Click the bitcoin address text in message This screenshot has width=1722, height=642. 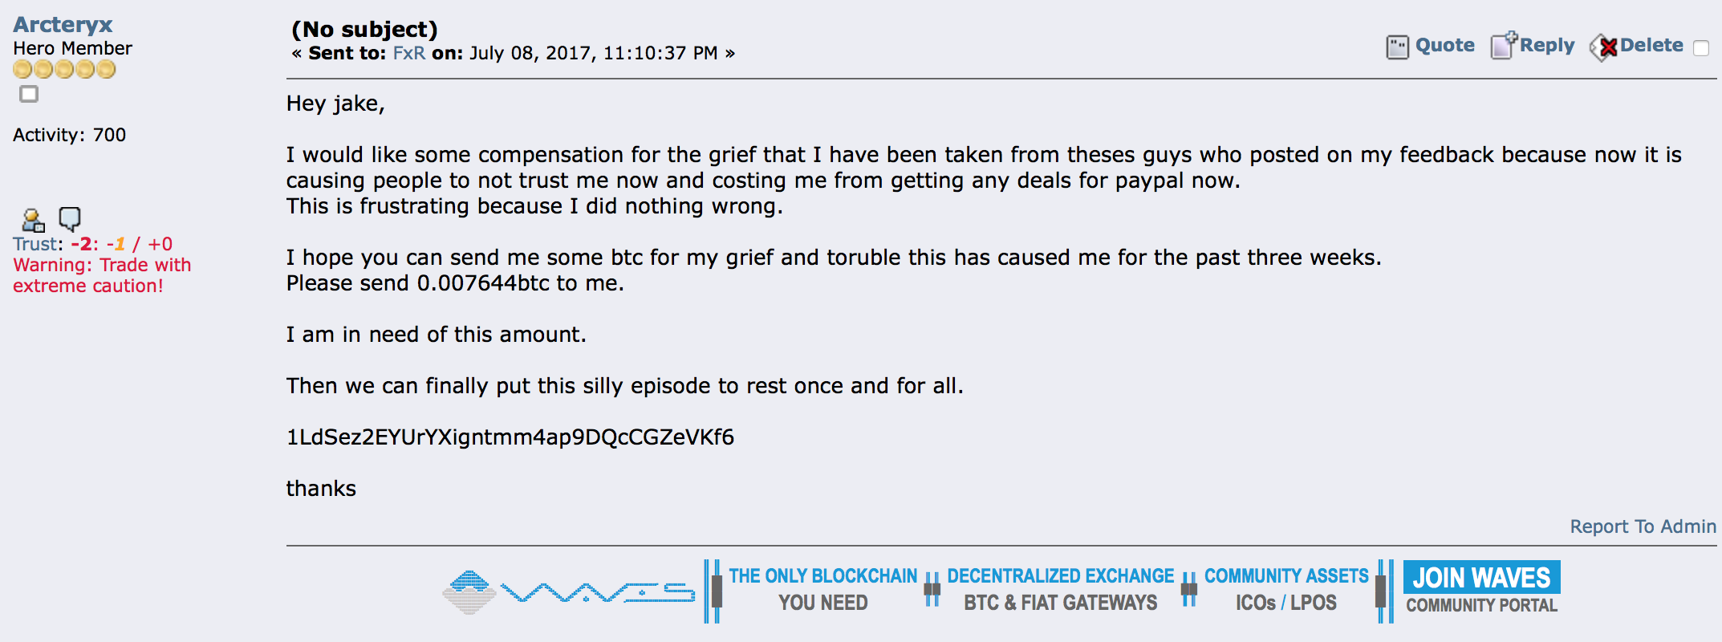tap(510, 437)
